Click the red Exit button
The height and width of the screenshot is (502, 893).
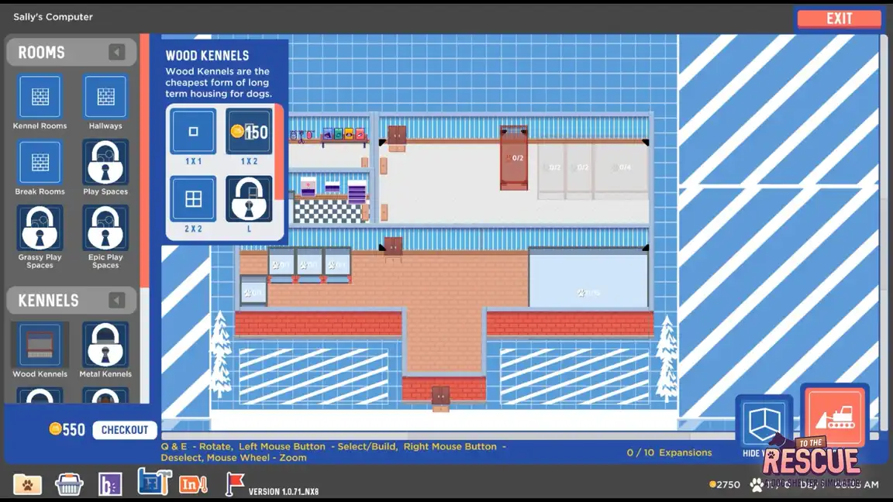[x=839, y=19]
